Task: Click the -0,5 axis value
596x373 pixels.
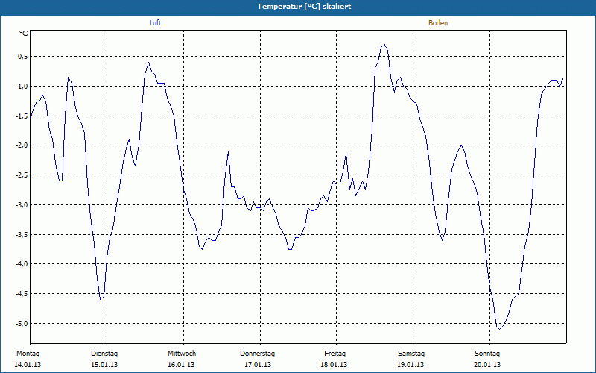Action: coord(22,57)
